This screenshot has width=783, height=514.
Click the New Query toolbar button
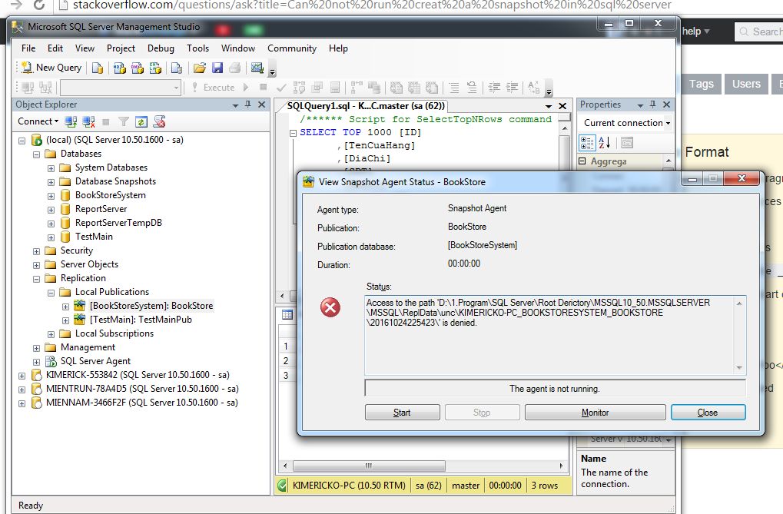(51, 68)
